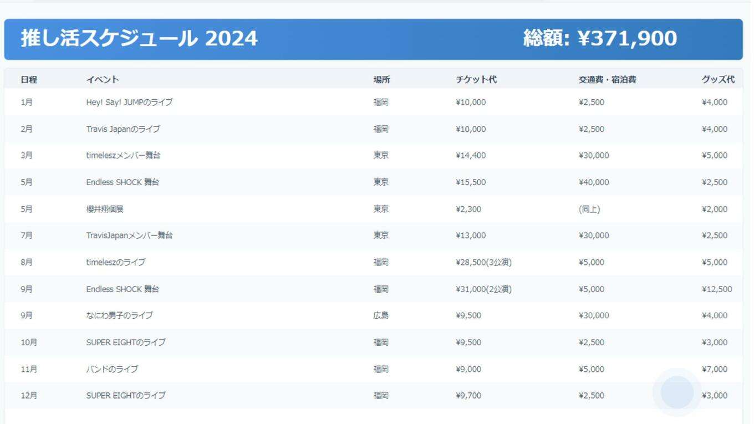Click the 総額: ¥371,900 total in the header
Screen dimensions: 754x424
600,39
